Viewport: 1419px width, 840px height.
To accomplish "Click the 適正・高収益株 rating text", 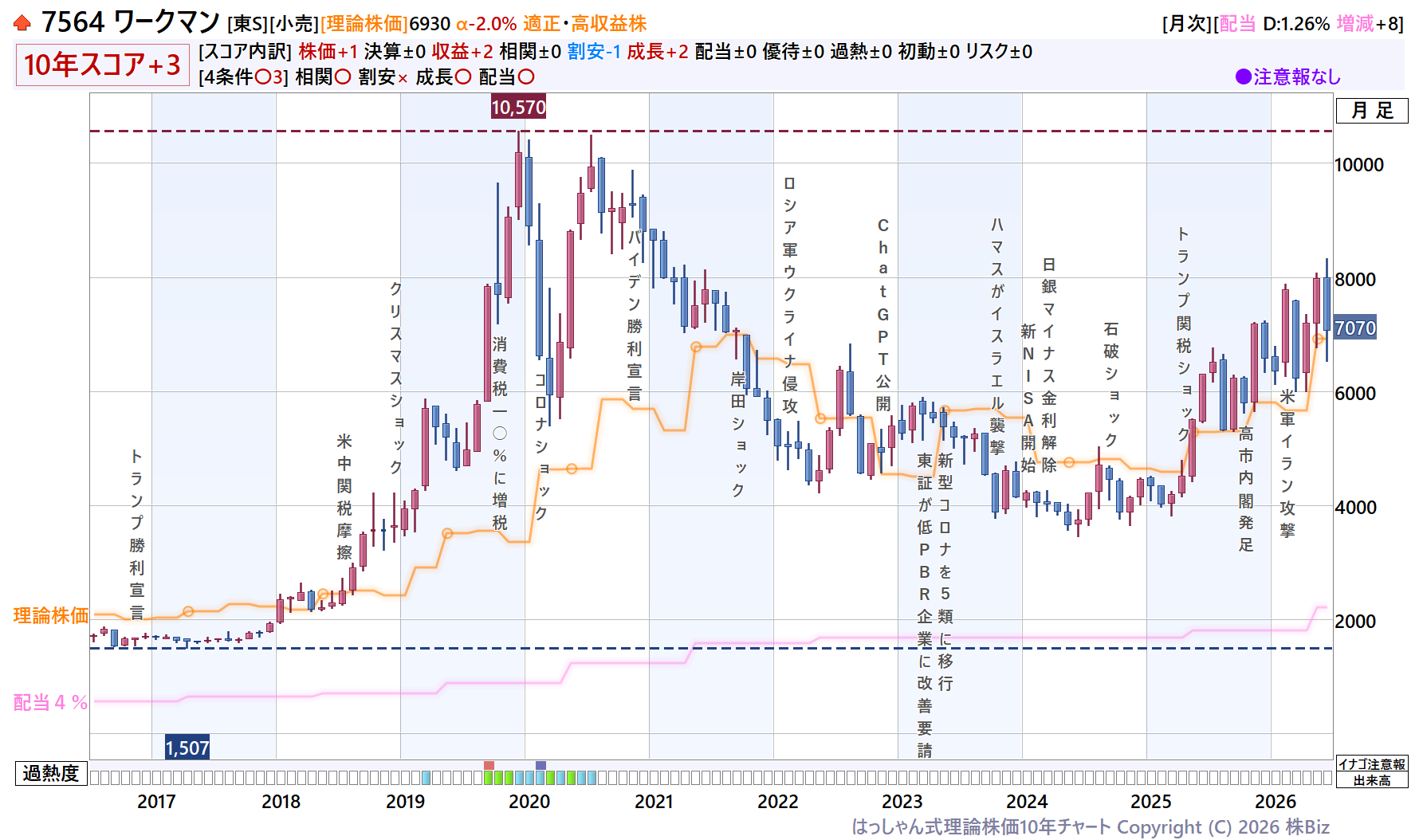I will coord(585,24).
